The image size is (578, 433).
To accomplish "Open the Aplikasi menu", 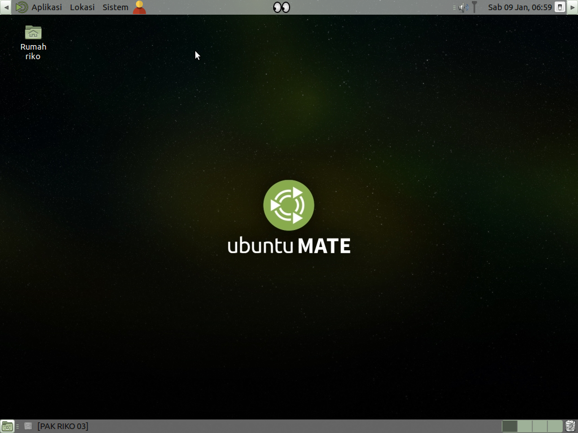I will pos(46,7).
